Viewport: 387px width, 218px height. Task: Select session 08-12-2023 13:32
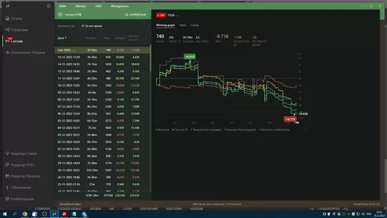point(102,100)
